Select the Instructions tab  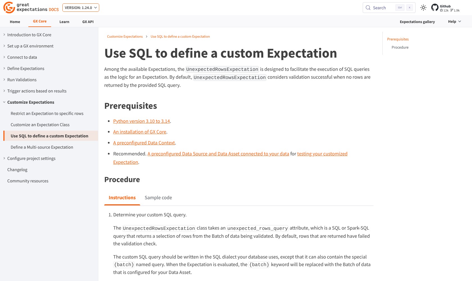coord(122,198)
